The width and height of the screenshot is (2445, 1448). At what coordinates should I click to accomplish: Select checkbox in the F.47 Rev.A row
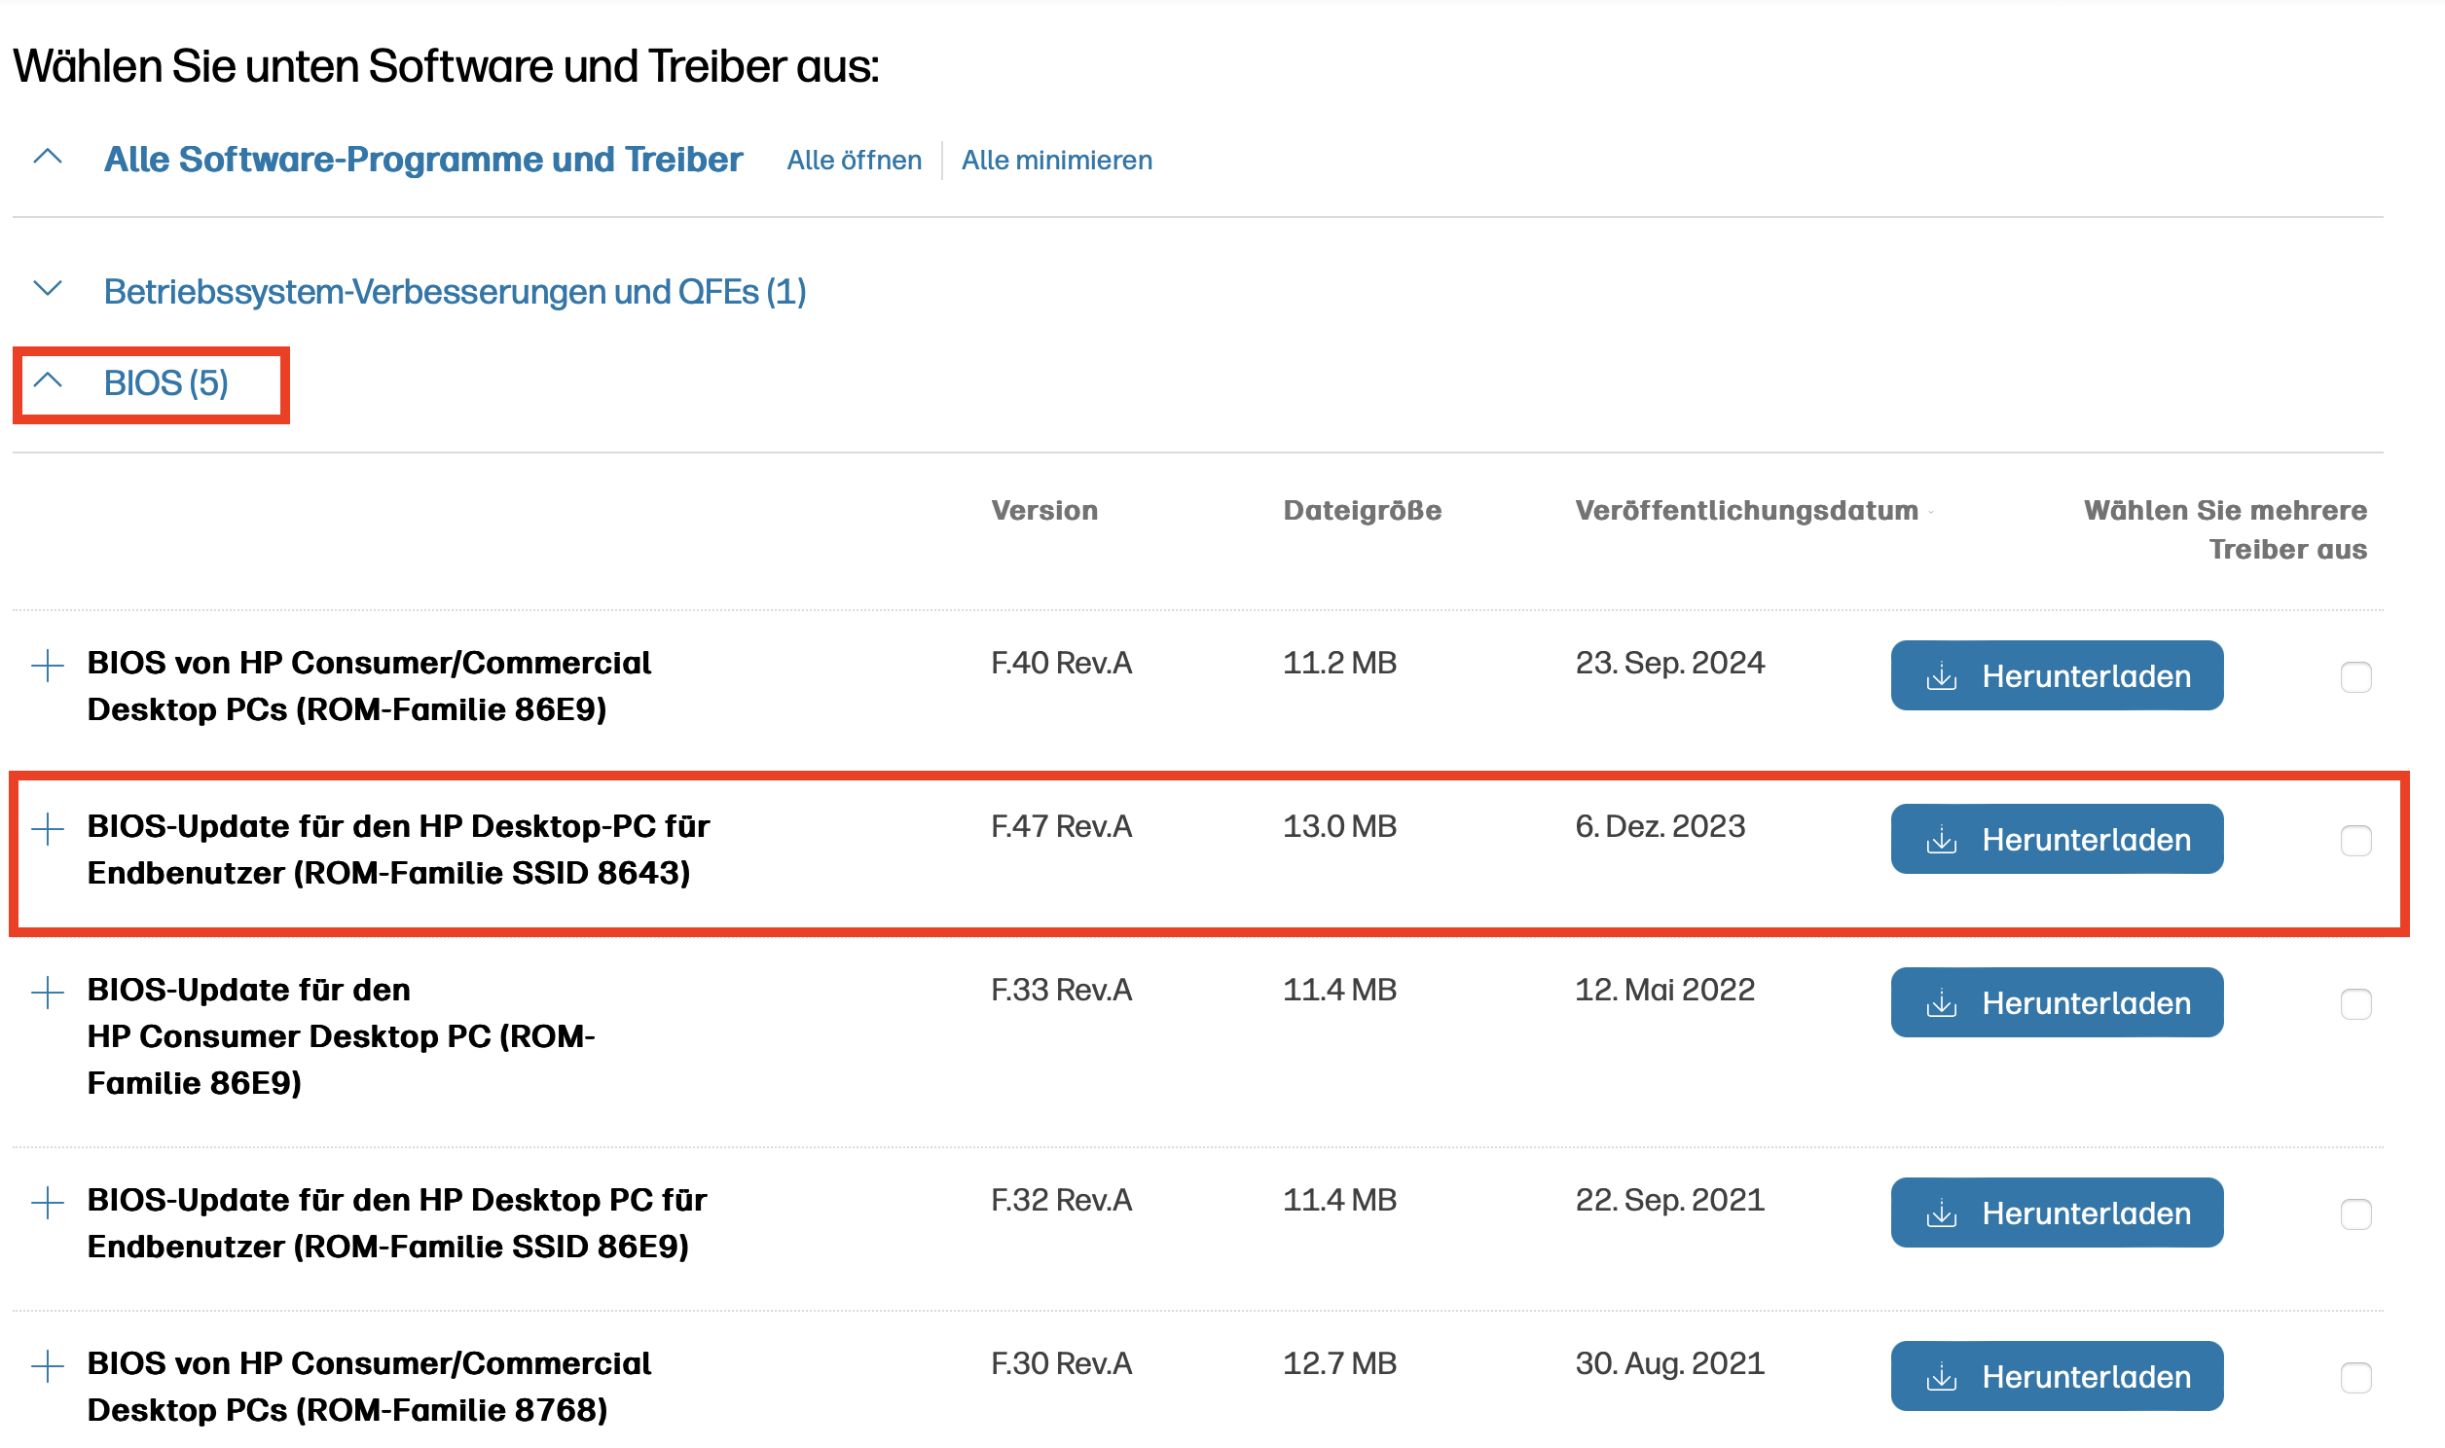click(x=2355, y=840)
